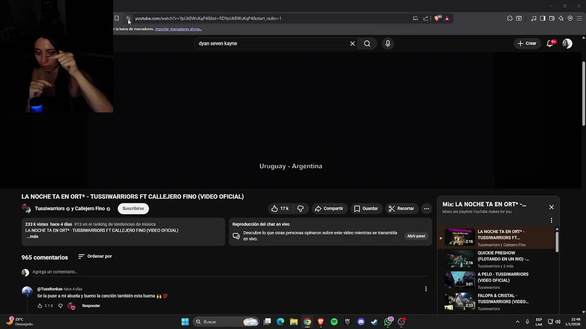Viewport: 586px width, 329px height.
Task: Click the Brave Shields lion icon
Action: pos(437,18)
